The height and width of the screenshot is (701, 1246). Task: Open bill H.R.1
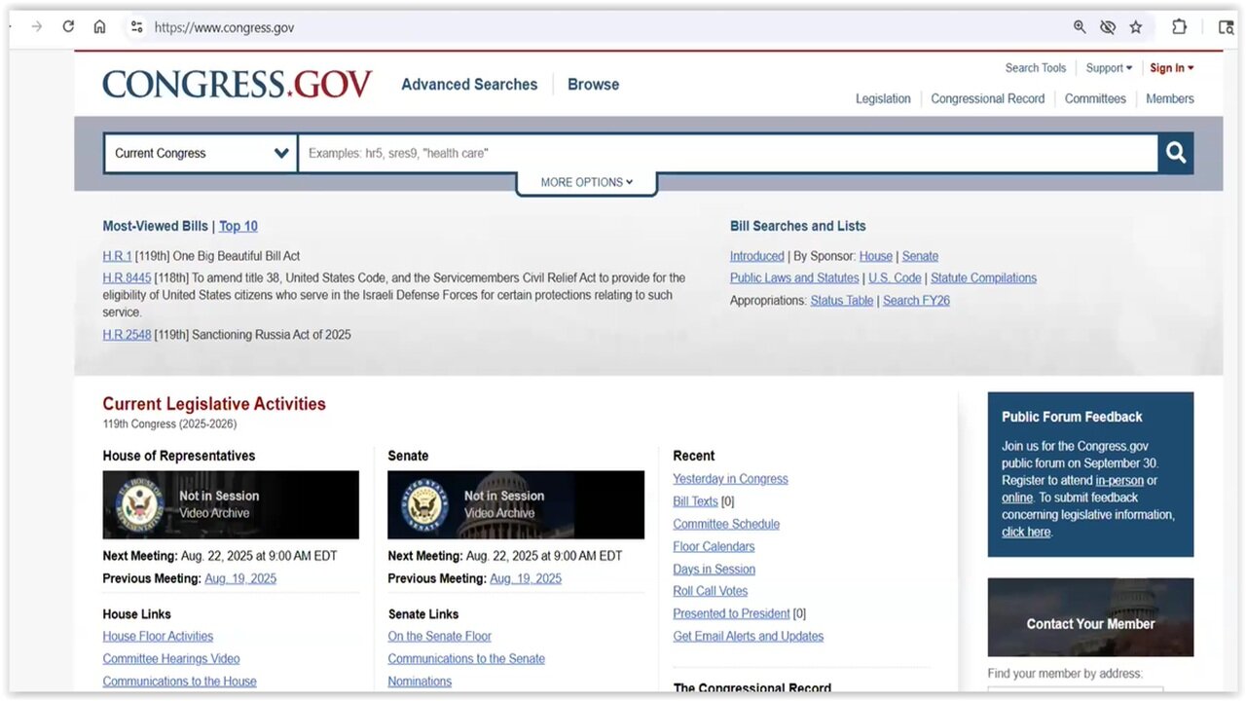tap(117, 256)
